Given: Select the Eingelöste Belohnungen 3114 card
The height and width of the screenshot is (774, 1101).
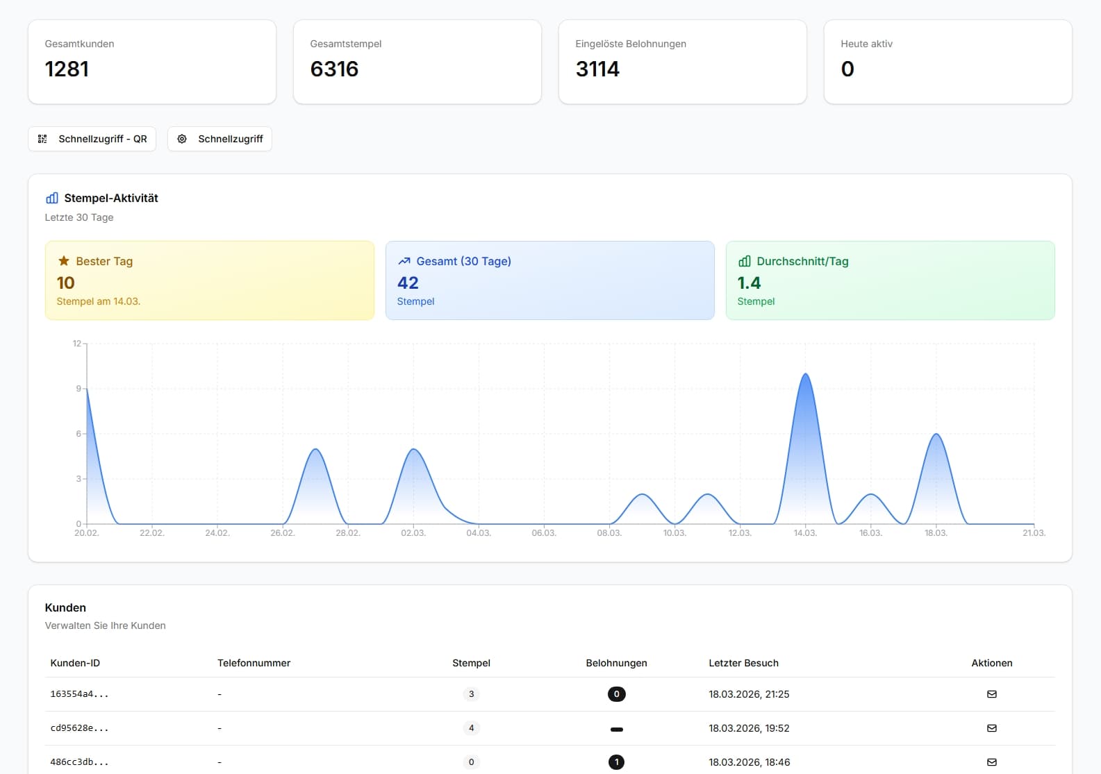Looking at the screenshot, I should [683, 62].
